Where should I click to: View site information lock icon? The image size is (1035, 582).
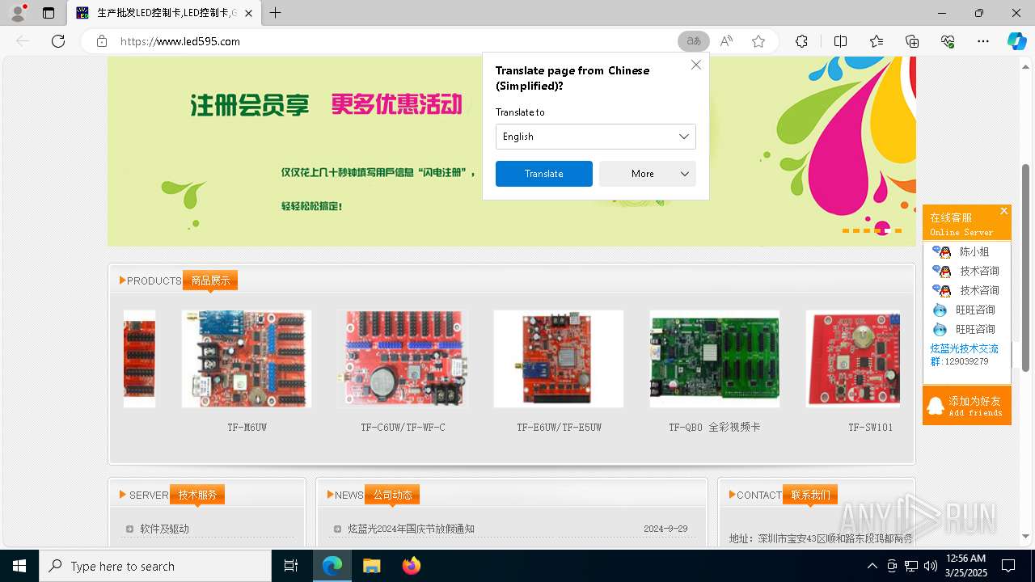click(x=101, y=41)
